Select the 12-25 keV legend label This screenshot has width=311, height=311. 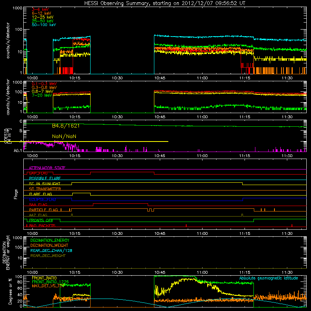(x=43, y=17)
